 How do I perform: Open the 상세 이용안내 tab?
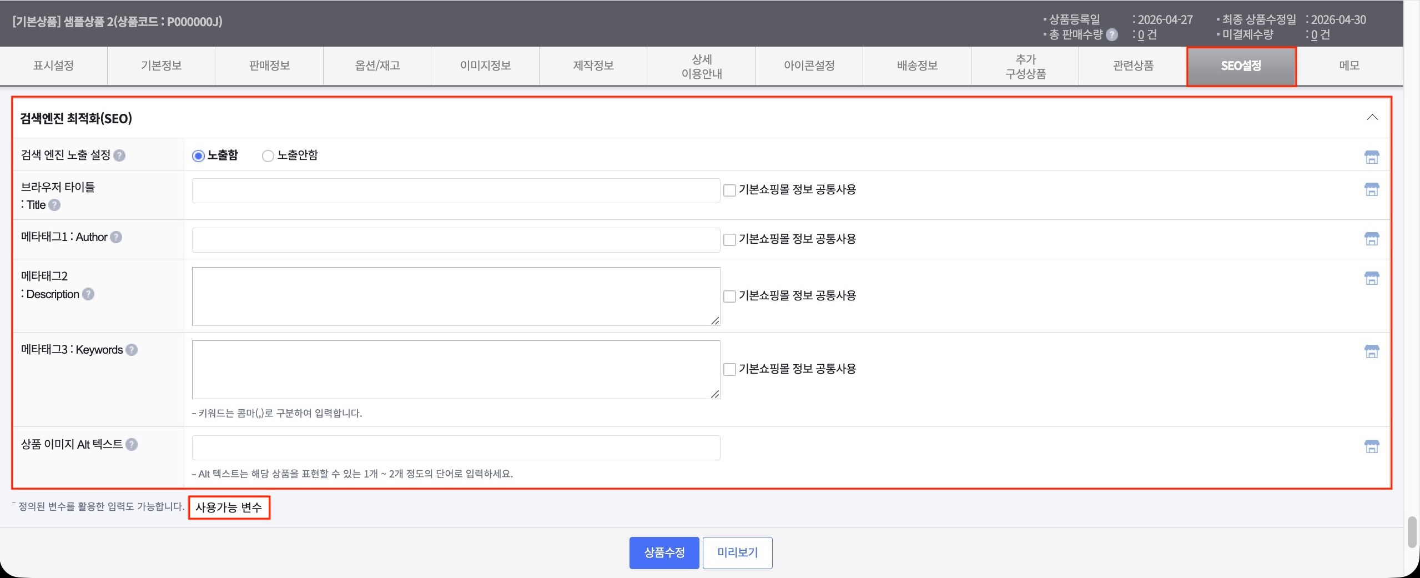(x=701, y=66)
